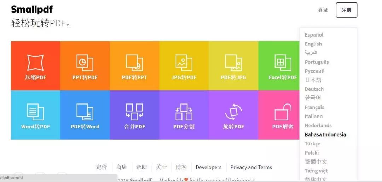
Task: Open the PPT转PDF converter tile
Action: [x=85, y=66]
